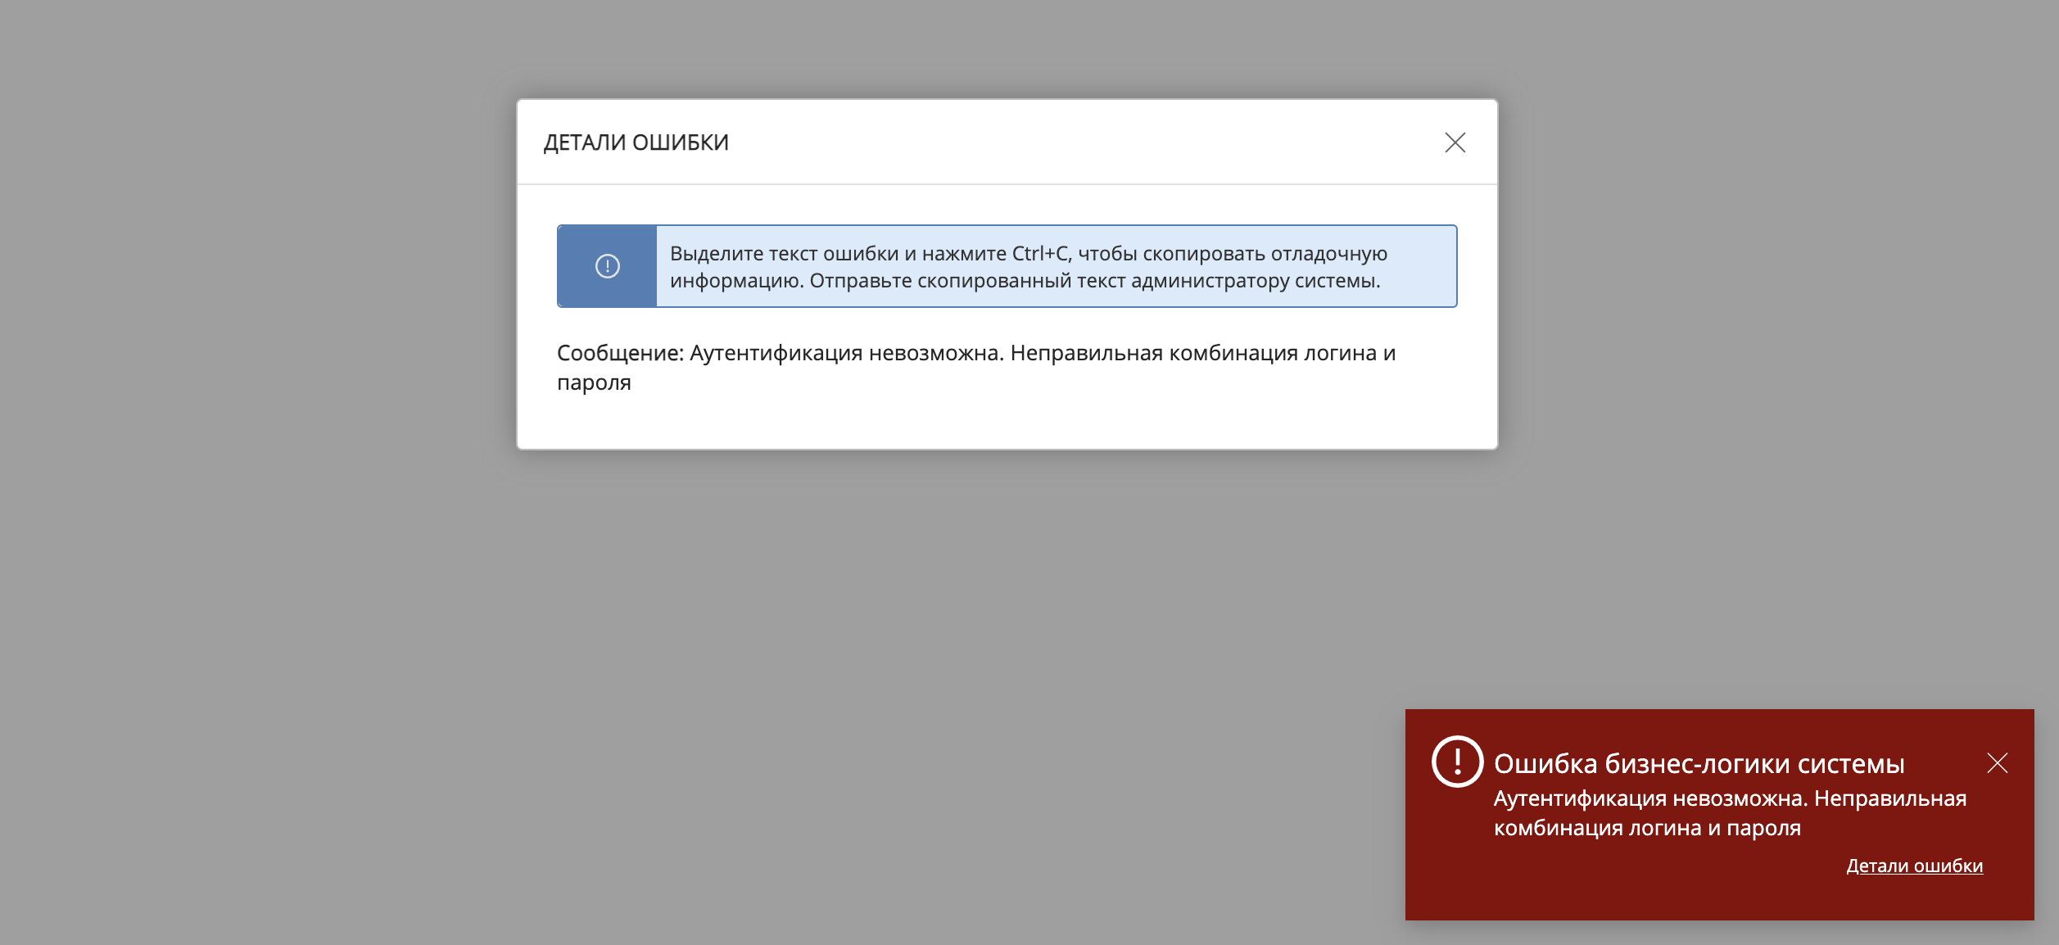
Task: Click the 'ДЕТАЛИ ОШИБКИ' title text
Action: coord(637,142)
